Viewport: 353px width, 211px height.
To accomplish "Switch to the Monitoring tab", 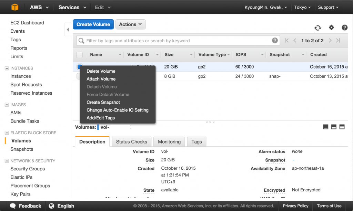I will click(x=169, y=141).
